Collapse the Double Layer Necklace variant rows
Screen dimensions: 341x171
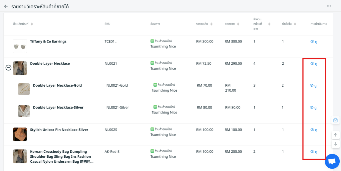click(x=9, y=68)
